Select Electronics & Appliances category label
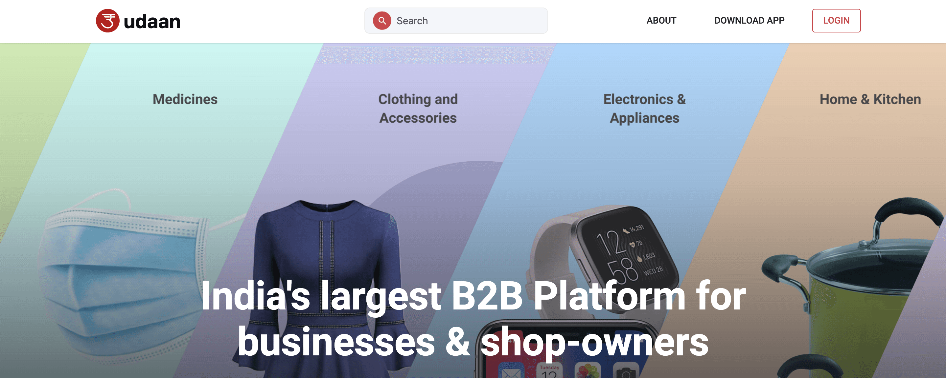Viewport: 946px width, 378px height. pos(644,109)
